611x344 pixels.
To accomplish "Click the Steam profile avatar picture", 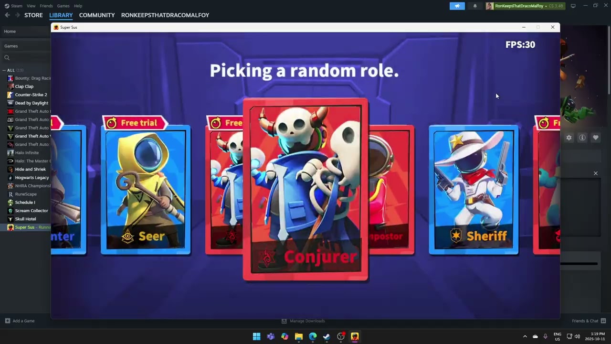I will [489, 6].
